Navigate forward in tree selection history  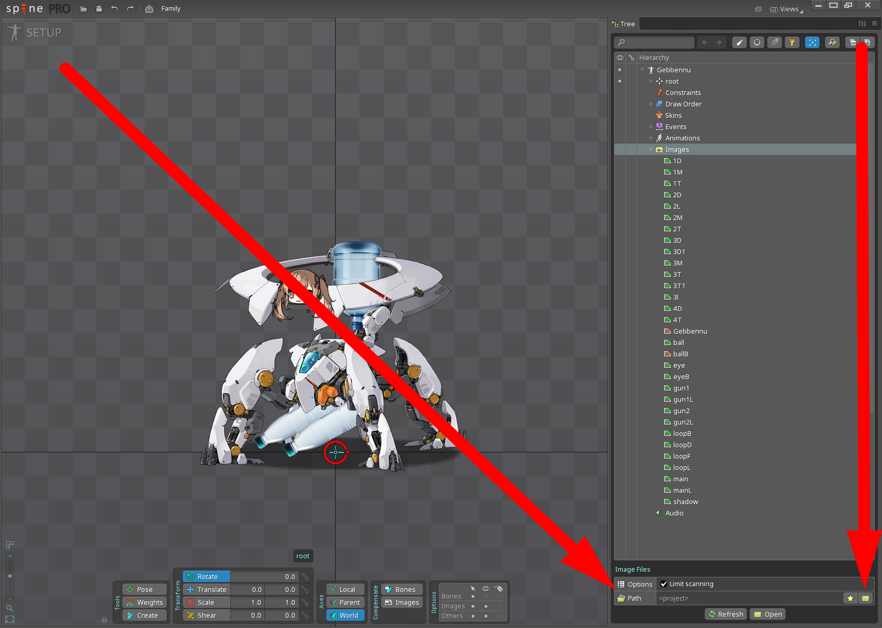719,42
